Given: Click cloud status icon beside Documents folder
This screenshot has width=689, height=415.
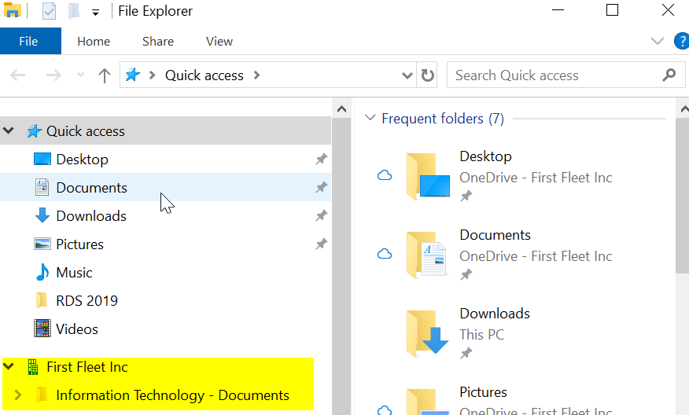Looking at the screenshot, I should tap(385, 255).
